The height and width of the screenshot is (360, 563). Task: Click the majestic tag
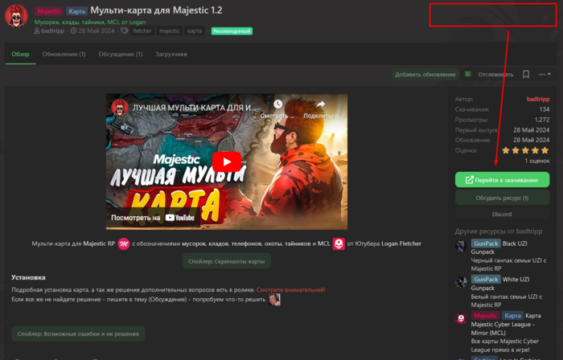[x=170, y=31]
